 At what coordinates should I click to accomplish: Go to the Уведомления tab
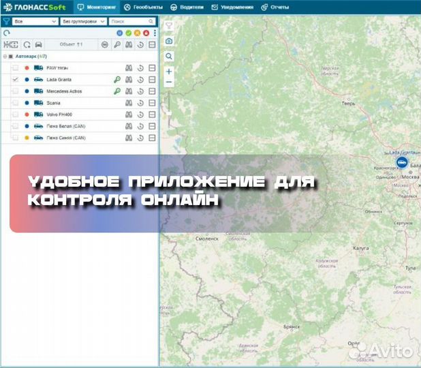click(x=232, y=7)
